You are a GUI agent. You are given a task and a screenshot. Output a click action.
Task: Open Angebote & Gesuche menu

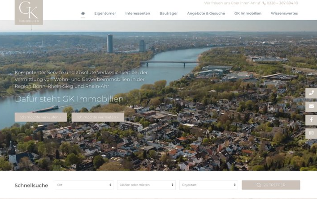206,13
